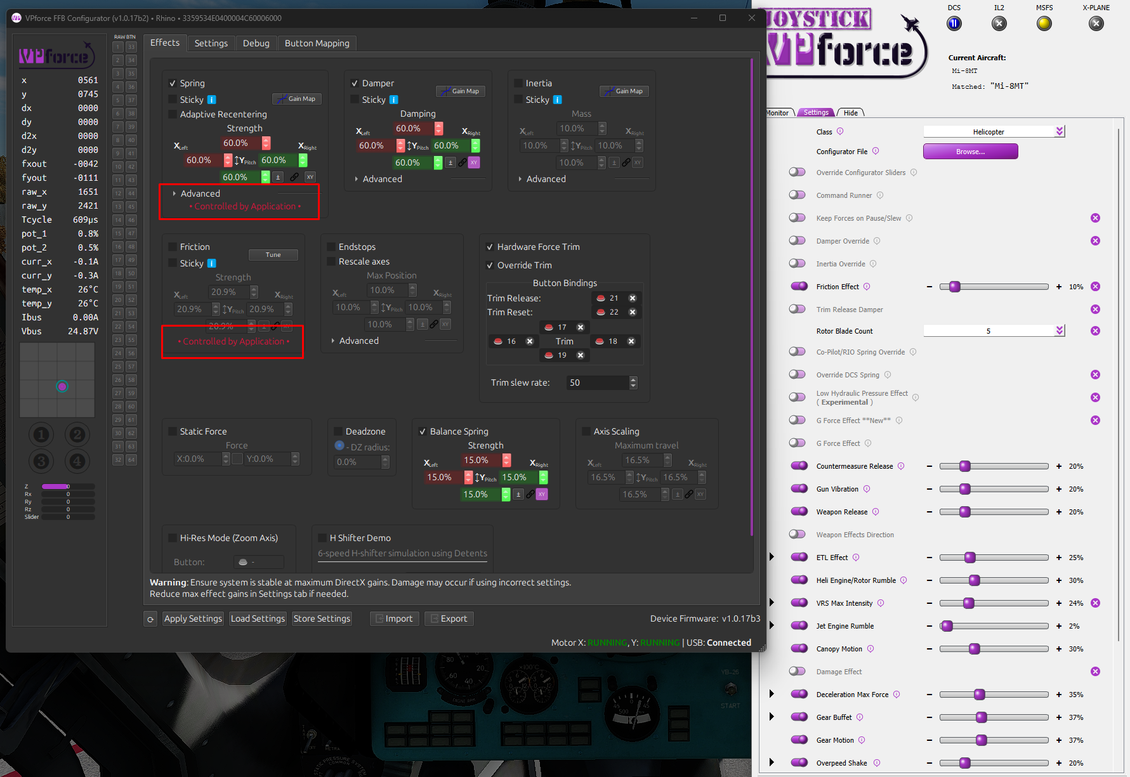The height and width of the screenshot is (777, 1130).
Task: Toggle the Hardware Force Trim checkbox
Action: [490, 247]
